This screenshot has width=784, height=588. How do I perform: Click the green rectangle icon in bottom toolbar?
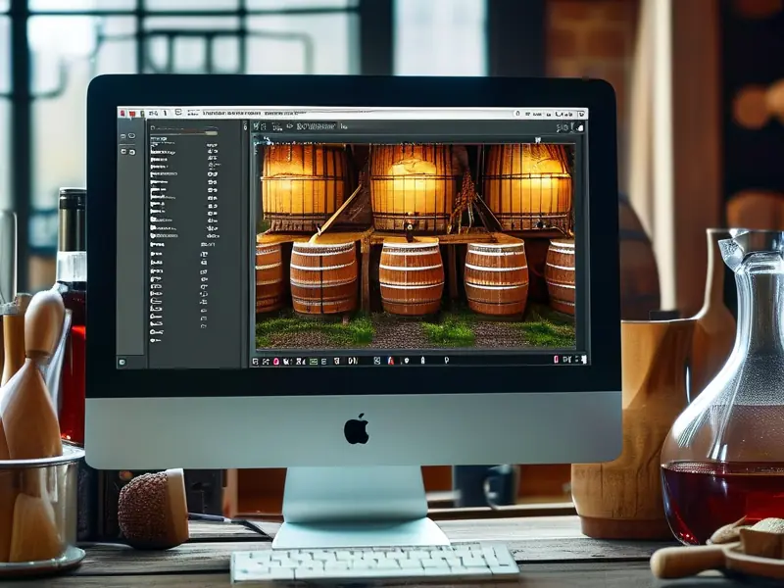[x=314, y=361]
